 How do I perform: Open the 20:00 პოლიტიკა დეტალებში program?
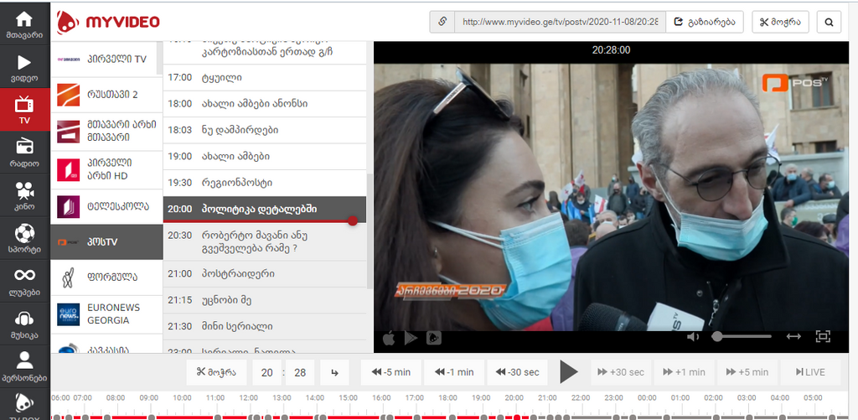click(265, 210)
